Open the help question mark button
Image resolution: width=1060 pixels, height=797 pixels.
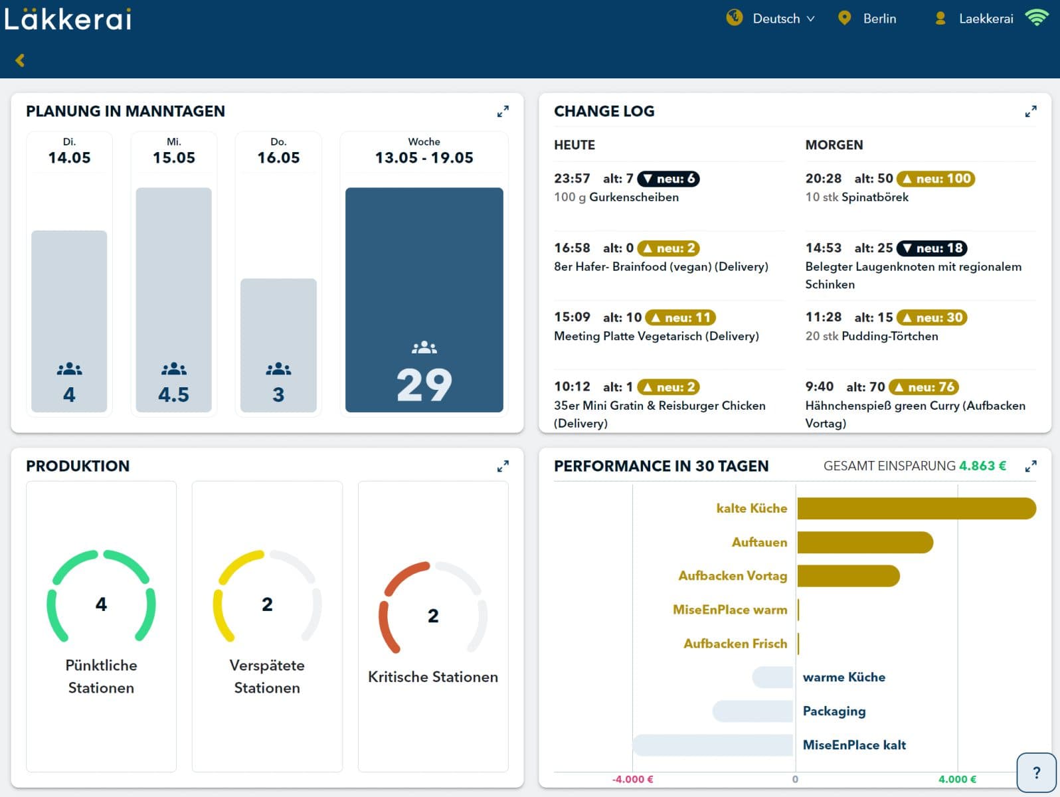pos(1037,772)
